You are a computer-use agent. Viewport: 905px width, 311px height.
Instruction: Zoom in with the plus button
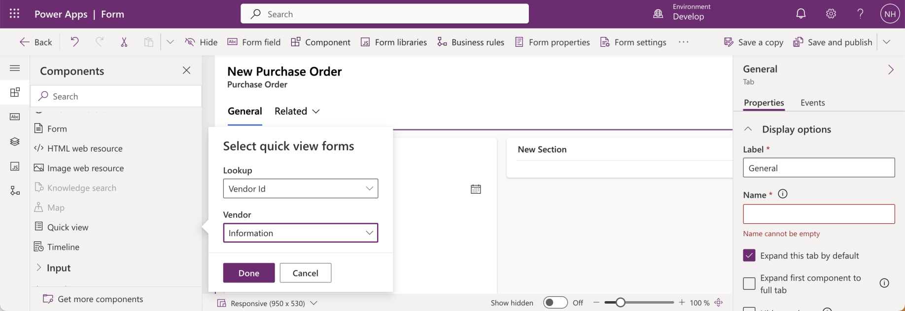coord(682,303)
